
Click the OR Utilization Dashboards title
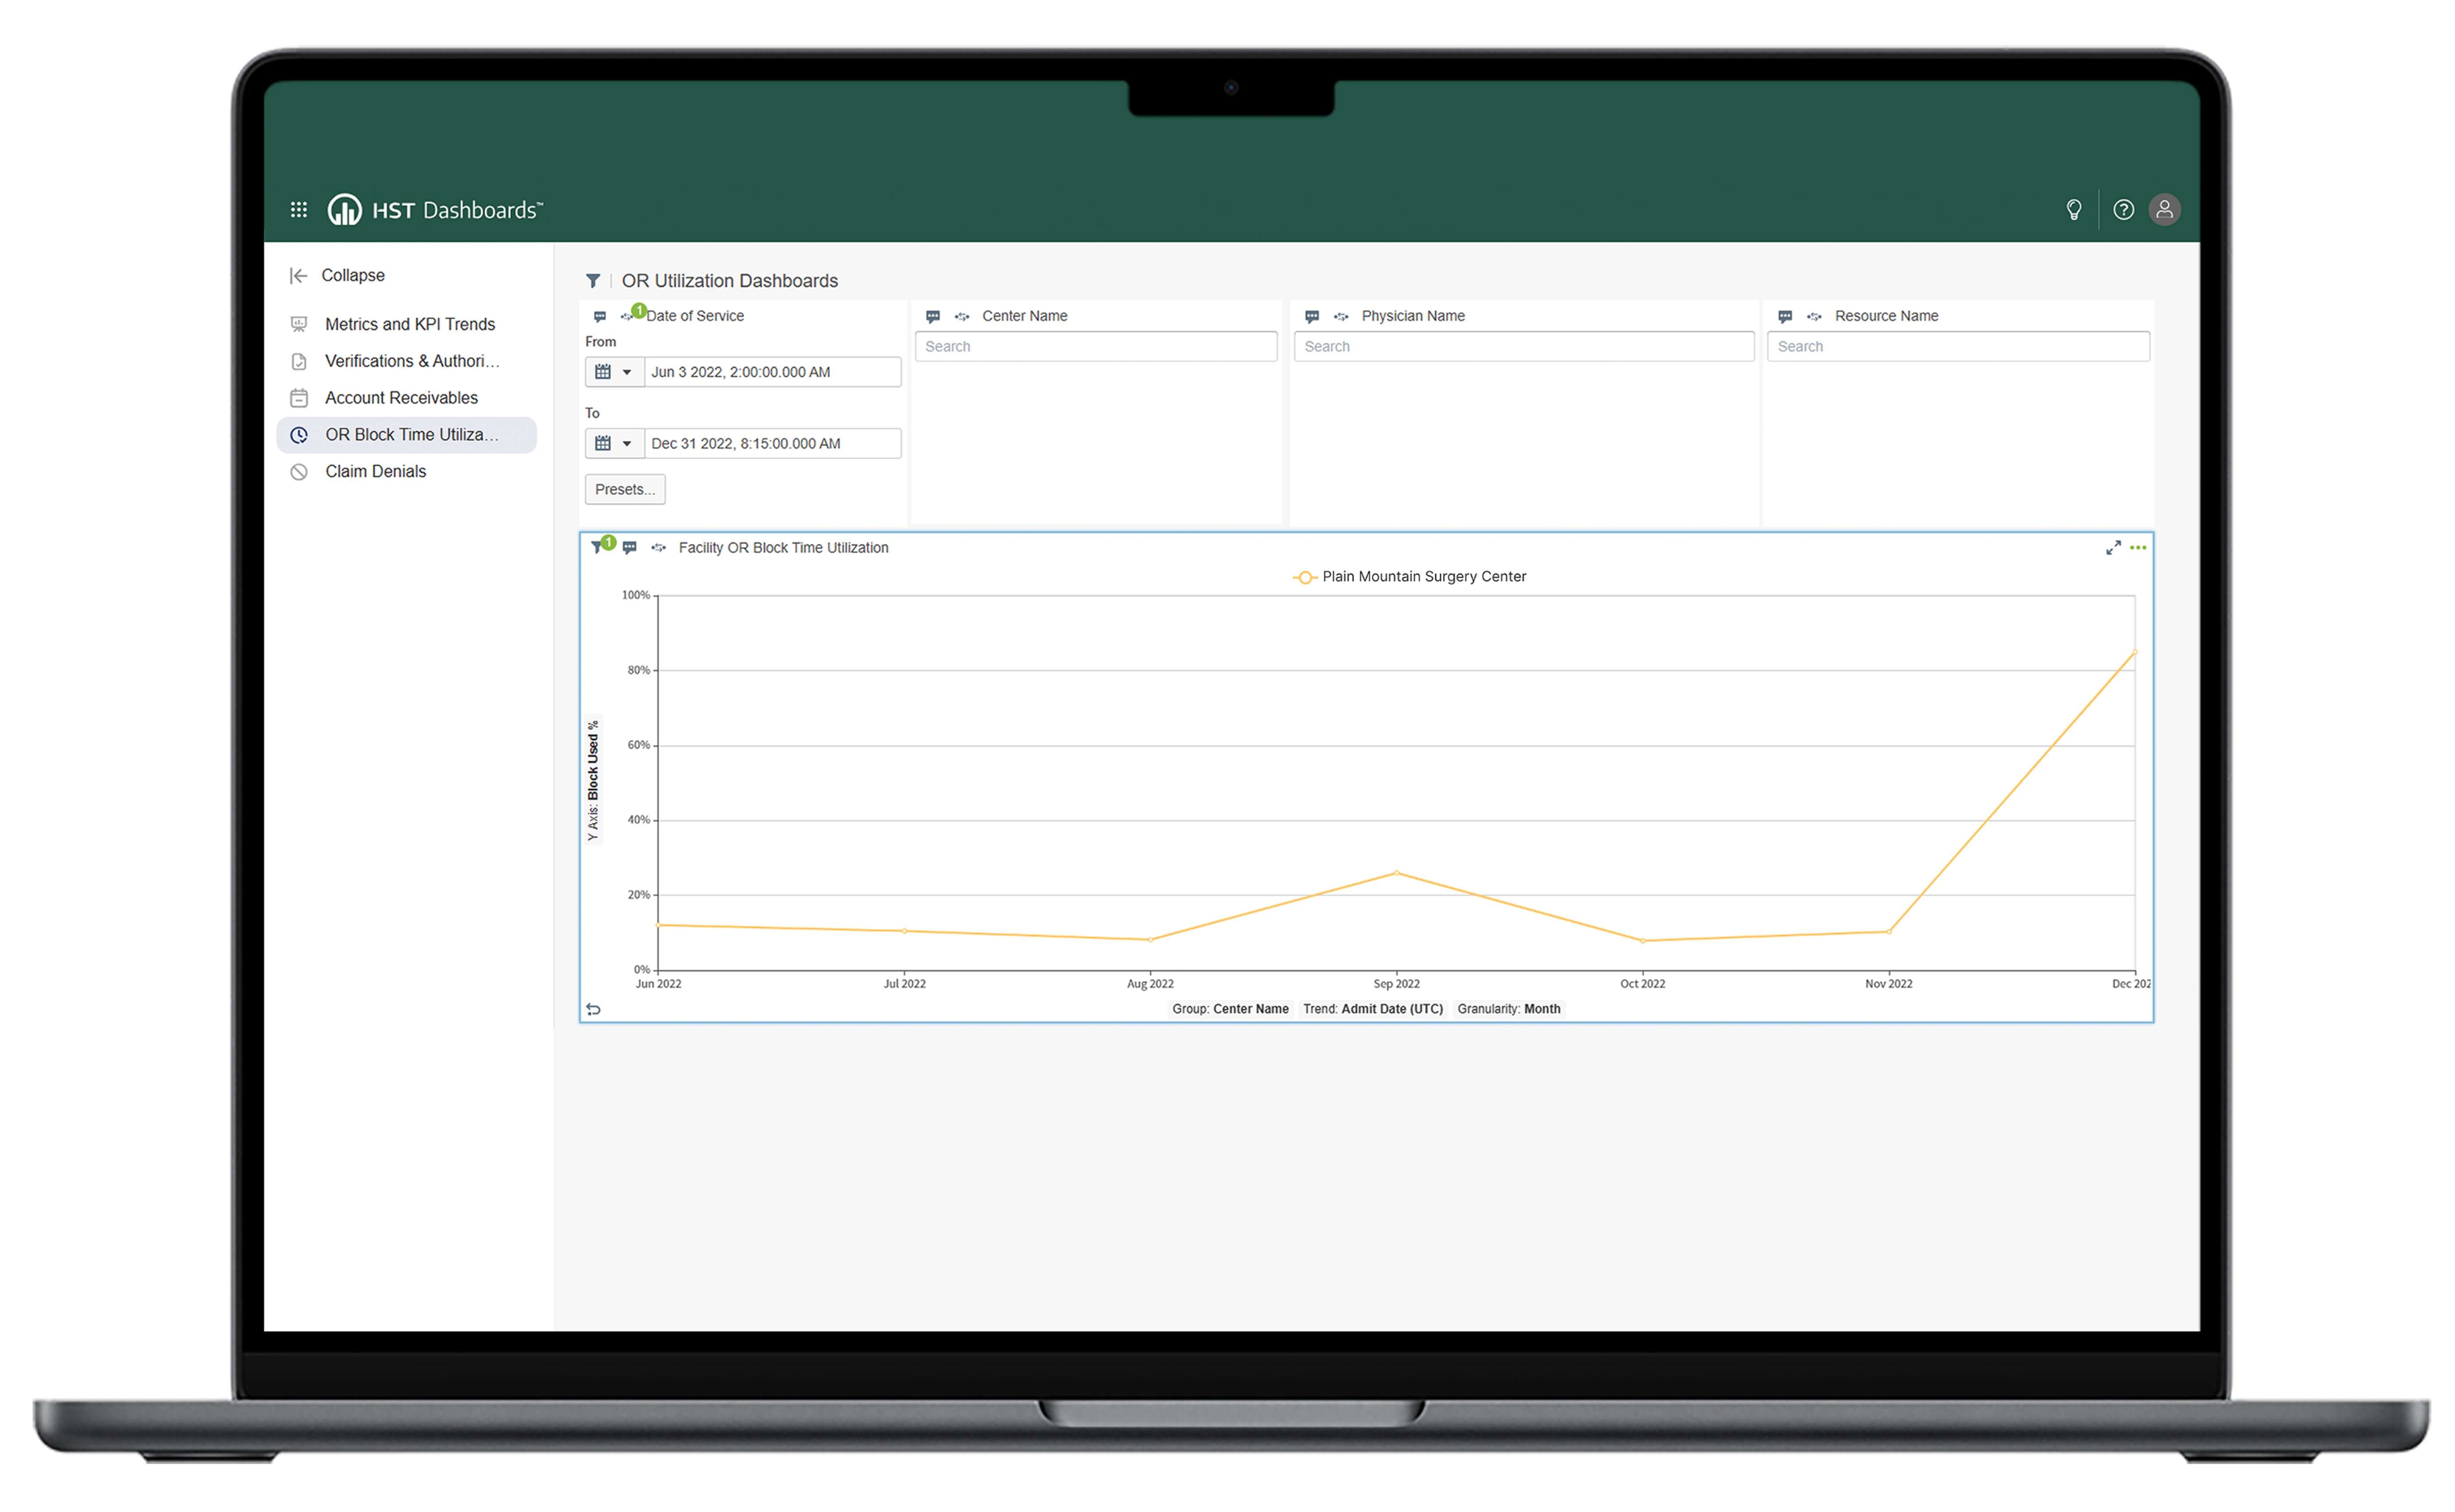pyautogui.click(x=729, y=281)
